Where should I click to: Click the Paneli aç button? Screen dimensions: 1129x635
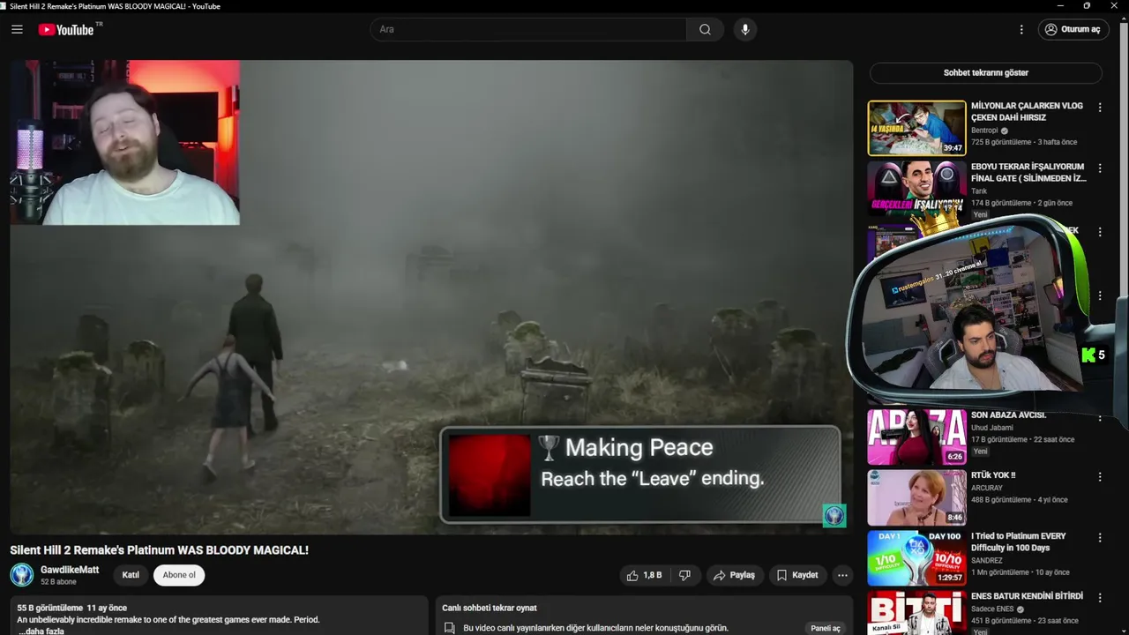click(826, 628)
